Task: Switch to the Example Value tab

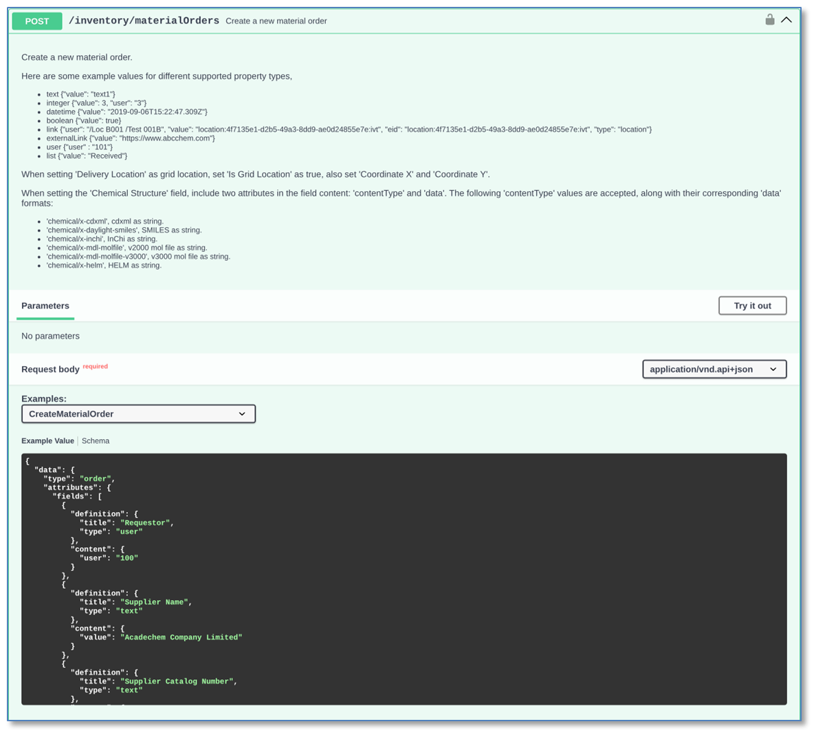Action: tap(47, 440)
